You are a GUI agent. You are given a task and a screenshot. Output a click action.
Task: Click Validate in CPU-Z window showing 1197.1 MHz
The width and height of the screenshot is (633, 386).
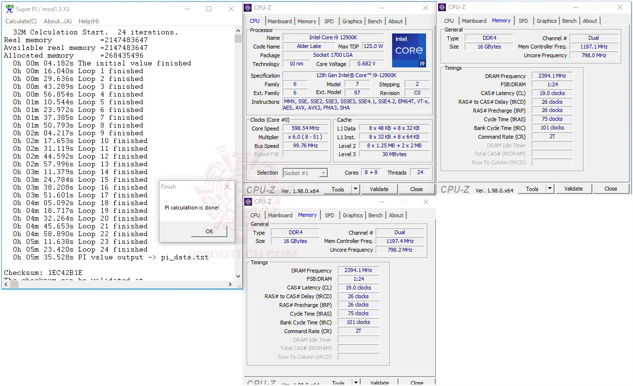click(573, 189)
